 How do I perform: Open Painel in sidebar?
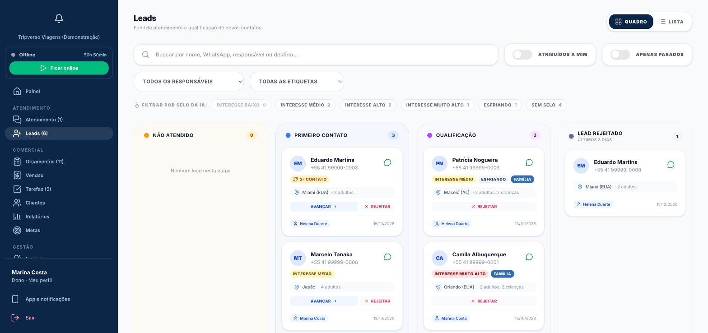tap(59, 91)
